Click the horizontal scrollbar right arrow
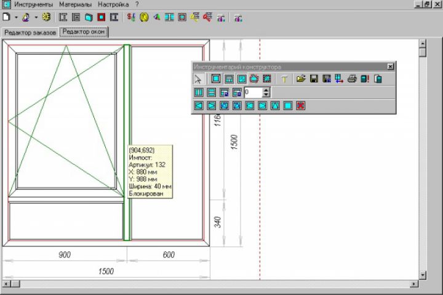The image size is (443, 295). [x=414, y=284]
